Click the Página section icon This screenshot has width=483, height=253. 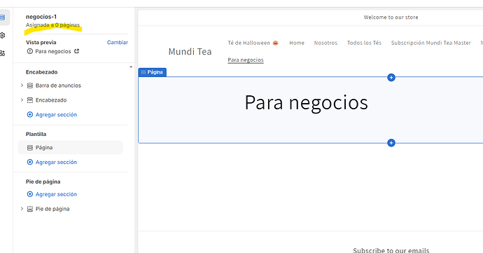click(x=30, y=147)
